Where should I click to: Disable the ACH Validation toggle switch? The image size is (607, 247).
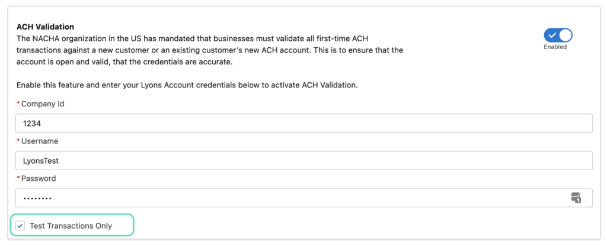coord(558,35)
